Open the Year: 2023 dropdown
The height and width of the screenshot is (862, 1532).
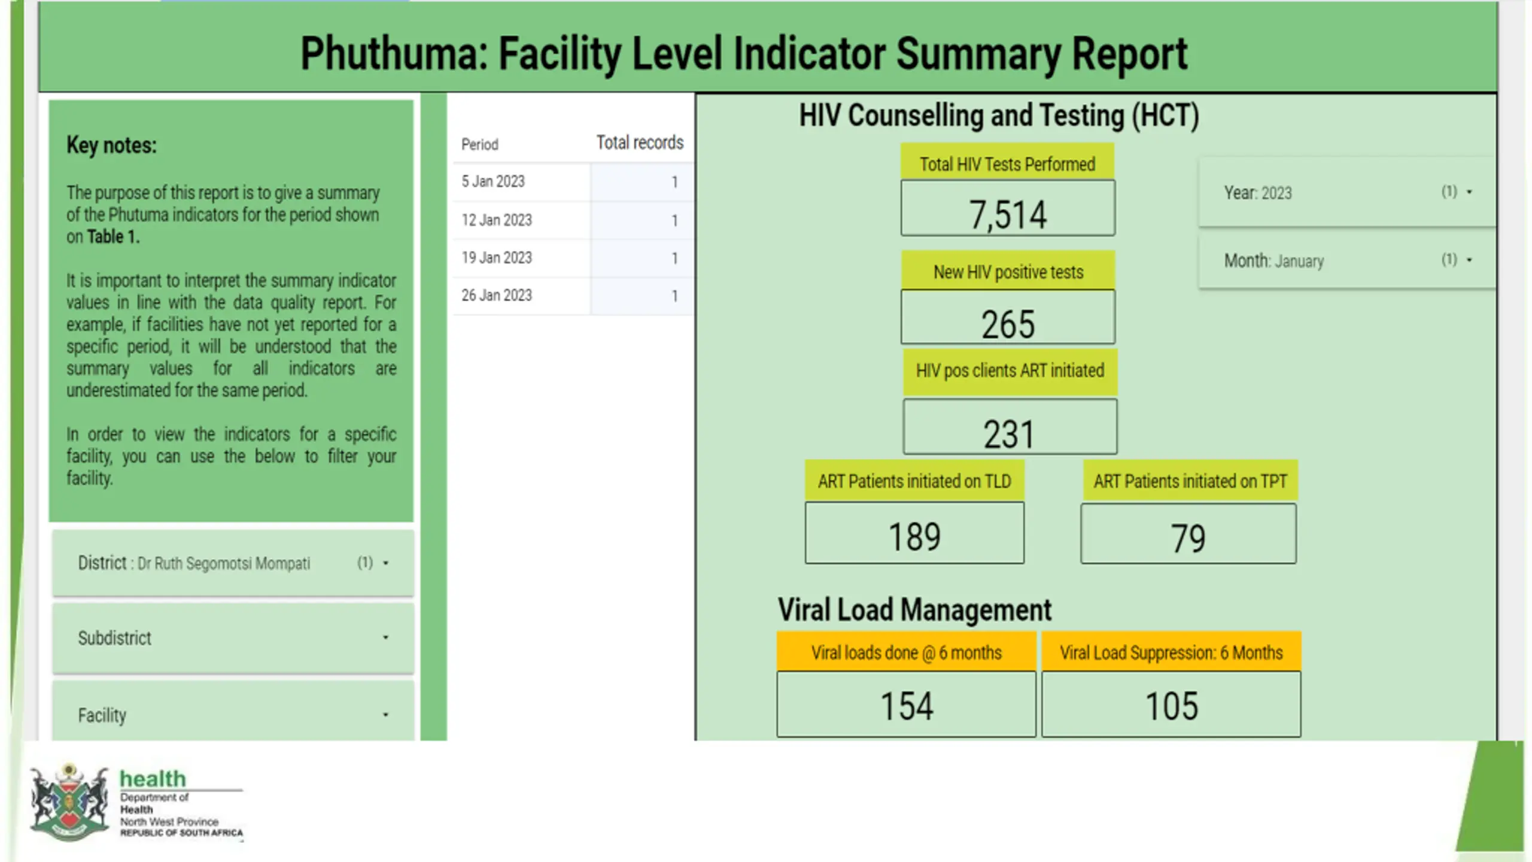[x=1346, y=192]
